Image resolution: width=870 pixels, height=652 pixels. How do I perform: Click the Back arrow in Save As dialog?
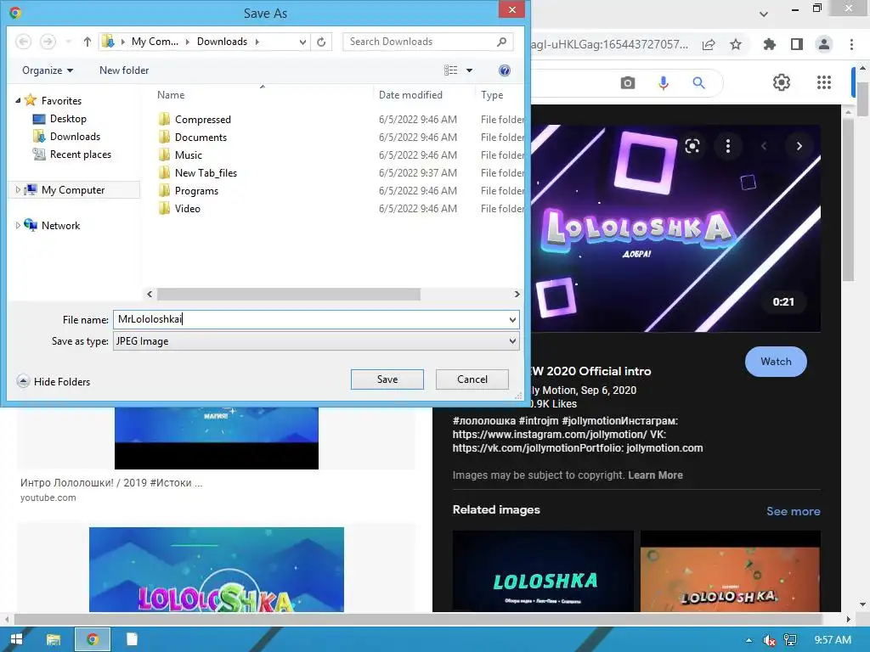(x=23, y=42)
